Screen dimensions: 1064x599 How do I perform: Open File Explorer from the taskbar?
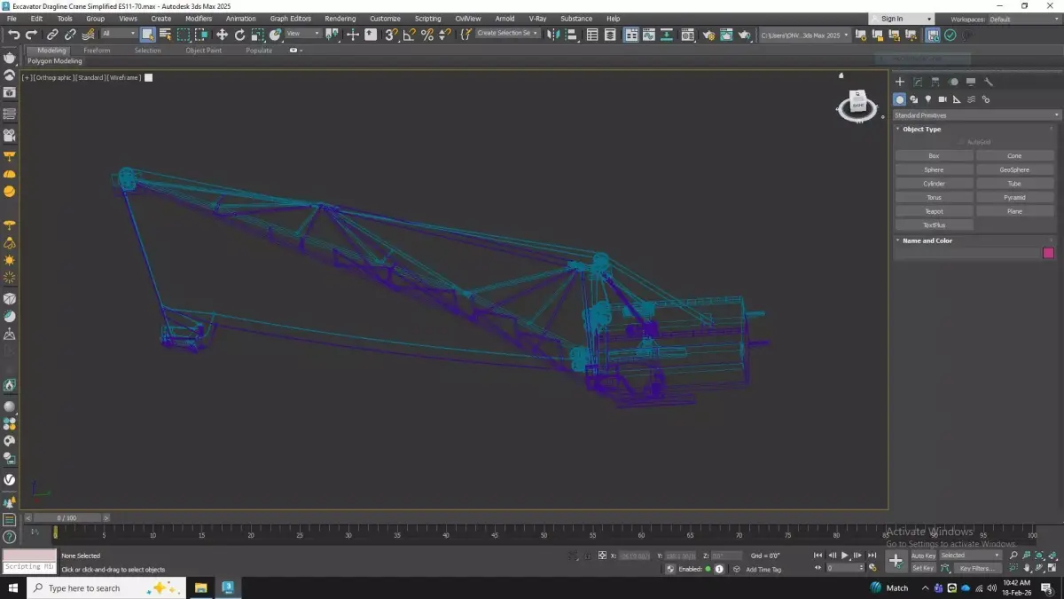200,587
